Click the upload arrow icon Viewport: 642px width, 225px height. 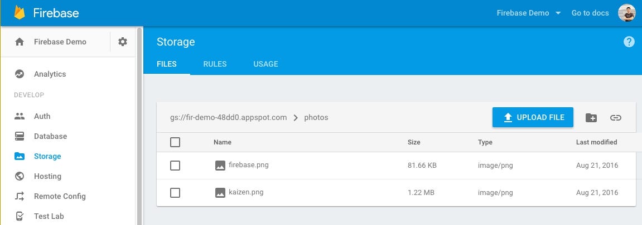click(508, 117)
